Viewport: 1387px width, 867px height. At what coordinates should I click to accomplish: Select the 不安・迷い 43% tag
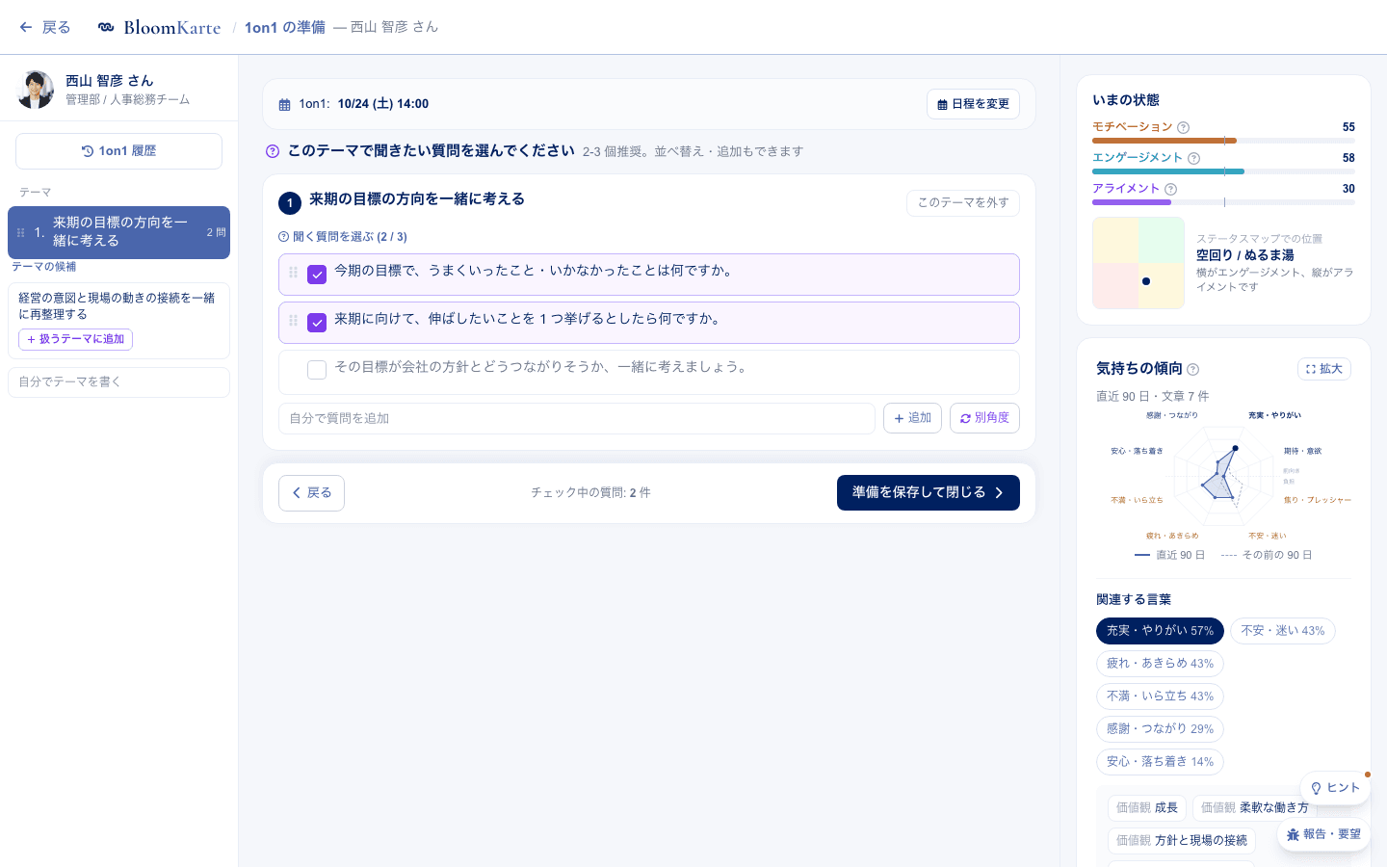(x=1283, y=631)
